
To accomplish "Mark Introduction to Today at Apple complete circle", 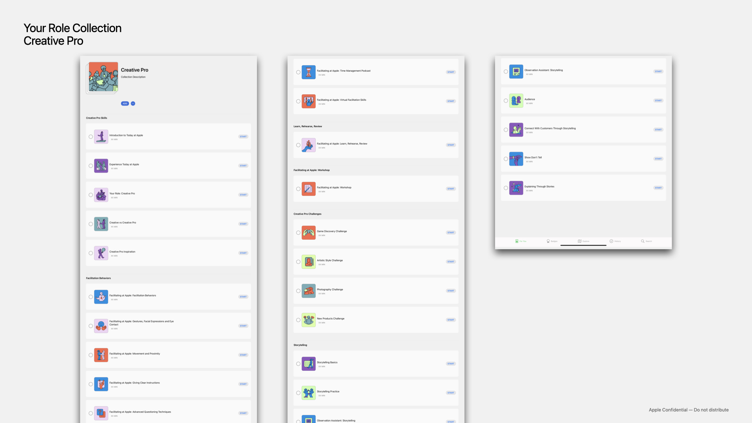I will pos(91,137).
